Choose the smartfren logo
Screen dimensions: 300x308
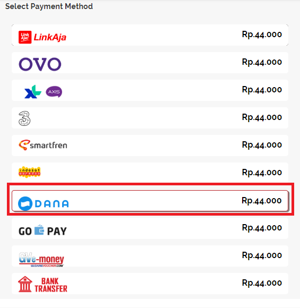43,145
